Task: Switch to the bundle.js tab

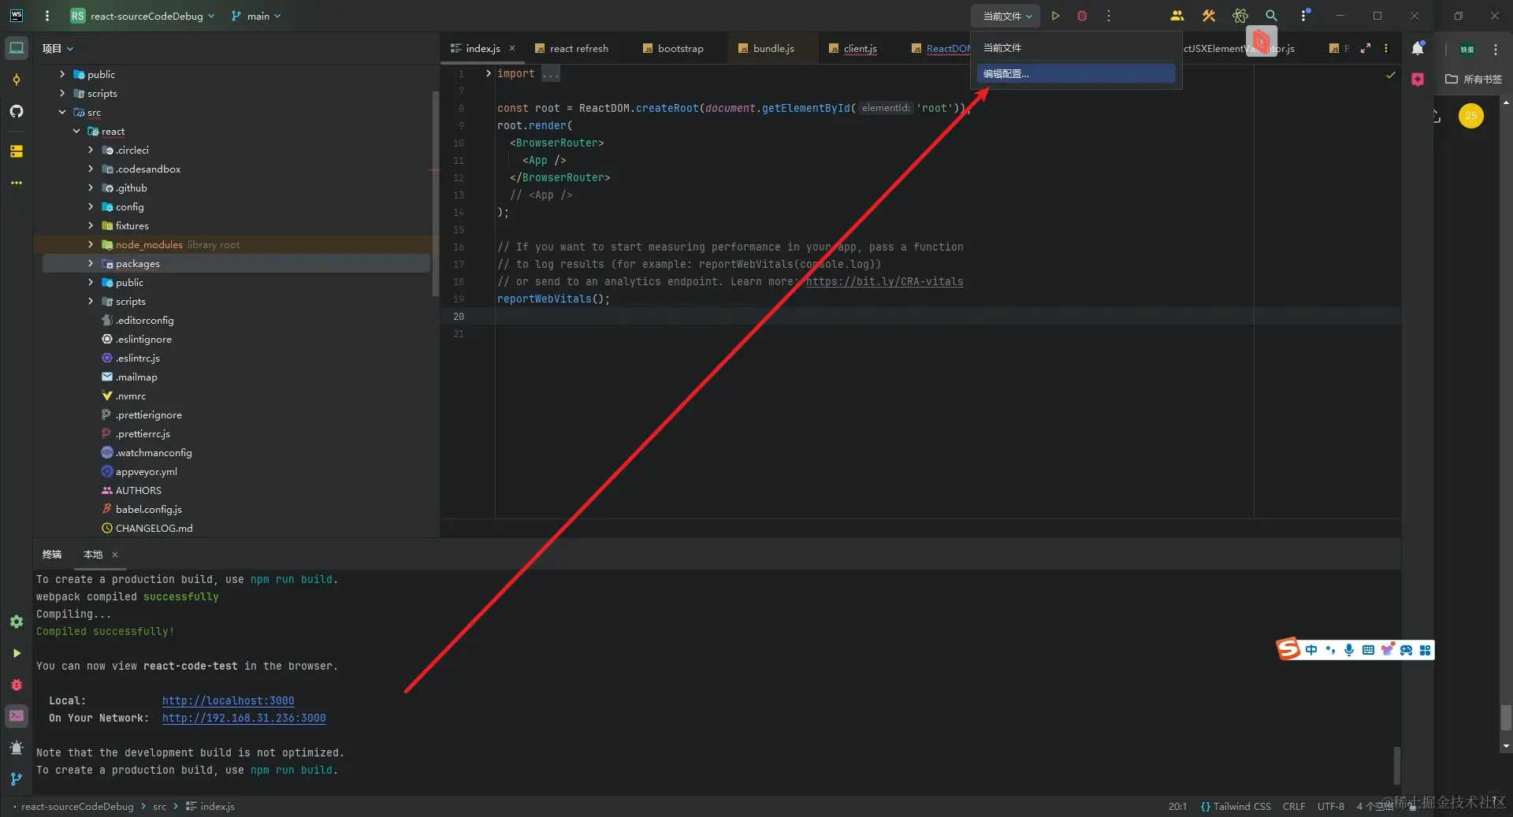Action: (x=766, y=49)
